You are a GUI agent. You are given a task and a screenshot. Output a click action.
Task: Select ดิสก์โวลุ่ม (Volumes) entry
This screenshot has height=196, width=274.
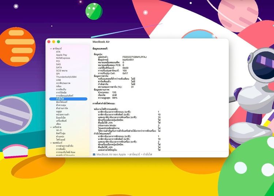pyautogui.click(x=61, y=133)
